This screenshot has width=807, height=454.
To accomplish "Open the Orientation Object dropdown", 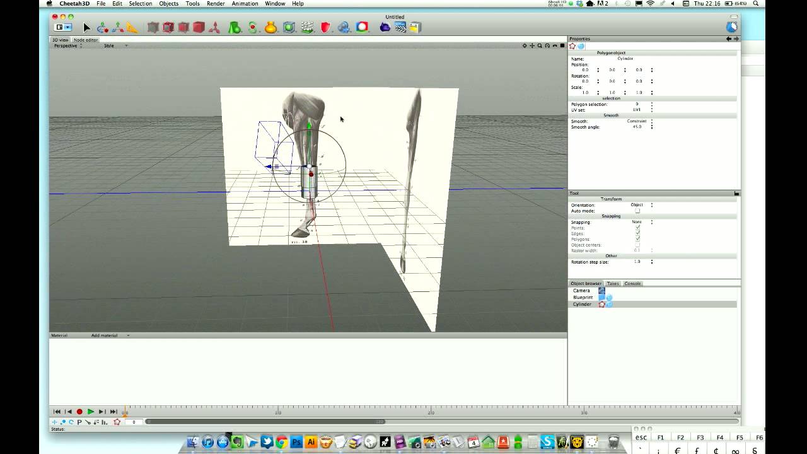I will point(642,205).
